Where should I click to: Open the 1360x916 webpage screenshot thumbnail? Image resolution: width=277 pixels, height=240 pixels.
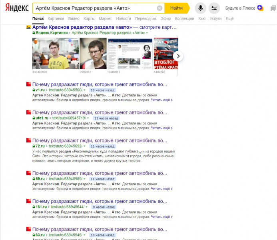tap(130, 54)
